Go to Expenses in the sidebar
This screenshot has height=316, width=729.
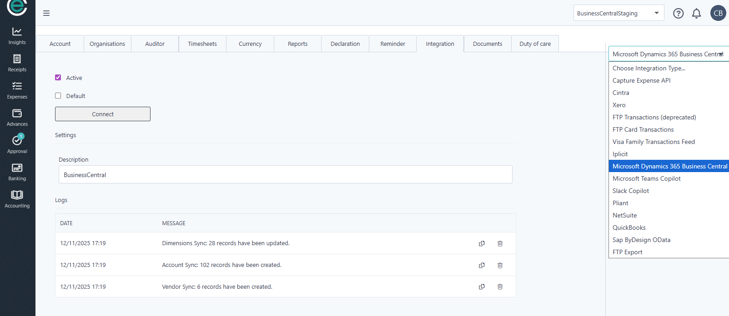[x=17, y=90]
